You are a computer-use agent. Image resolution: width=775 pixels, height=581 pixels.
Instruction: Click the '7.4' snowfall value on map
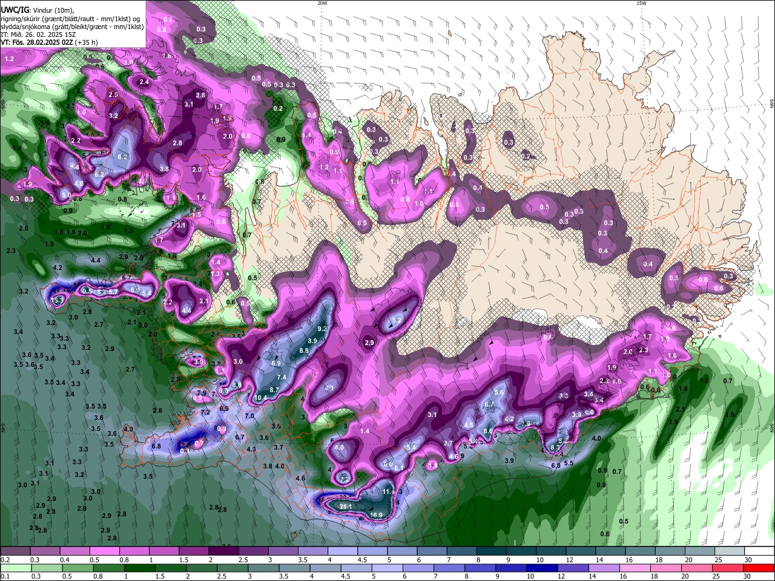tap(282, 377)
